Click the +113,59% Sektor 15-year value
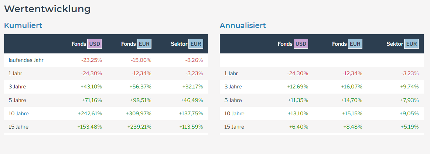The height and width of the screenshot is (154, 430). click(191, 127)
